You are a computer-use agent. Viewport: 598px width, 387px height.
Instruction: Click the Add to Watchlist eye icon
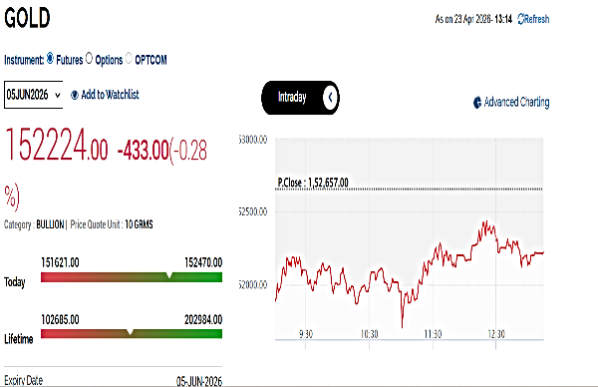[x=75, y=95]
